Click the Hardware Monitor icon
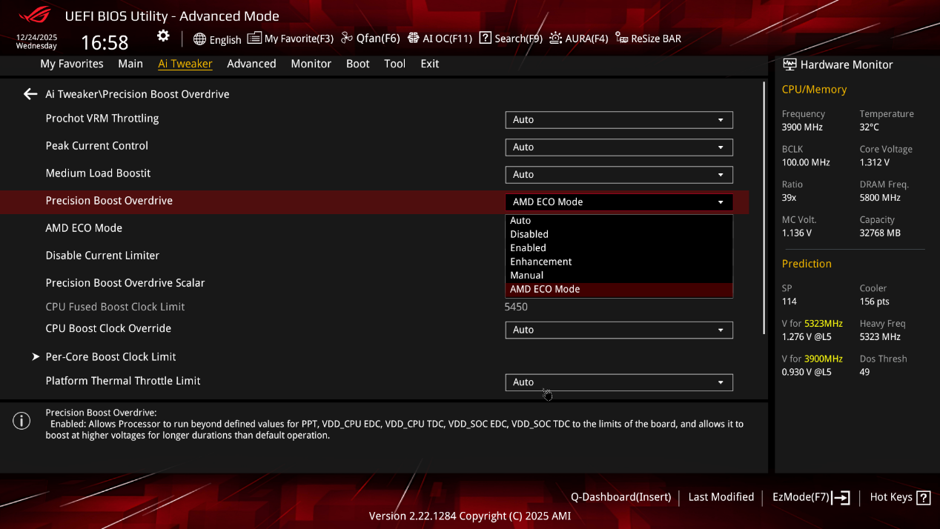The width and height of the screenshot is (940, 529). click(790, 64)
